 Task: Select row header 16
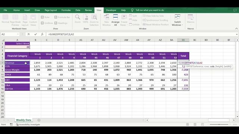coord(3,89)
